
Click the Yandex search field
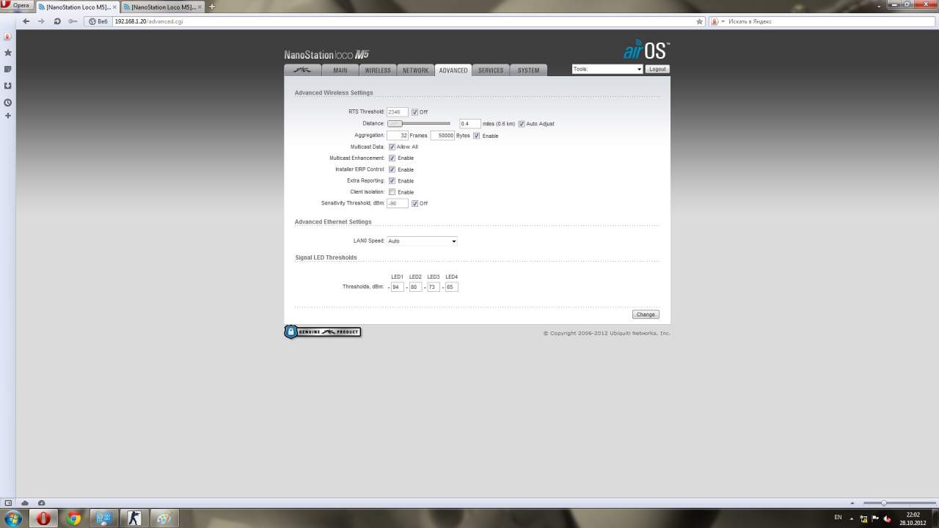[x=829, y=21]
